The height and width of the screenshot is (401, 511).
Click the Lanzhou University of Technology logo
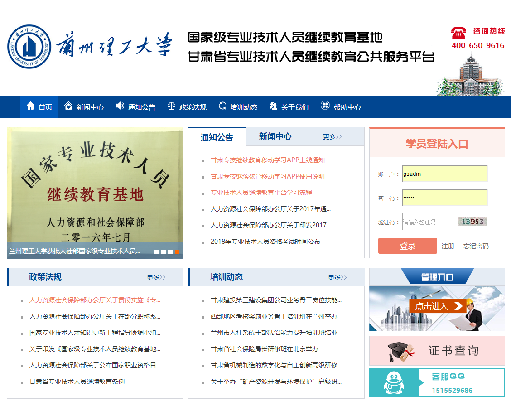click(29, 47)
